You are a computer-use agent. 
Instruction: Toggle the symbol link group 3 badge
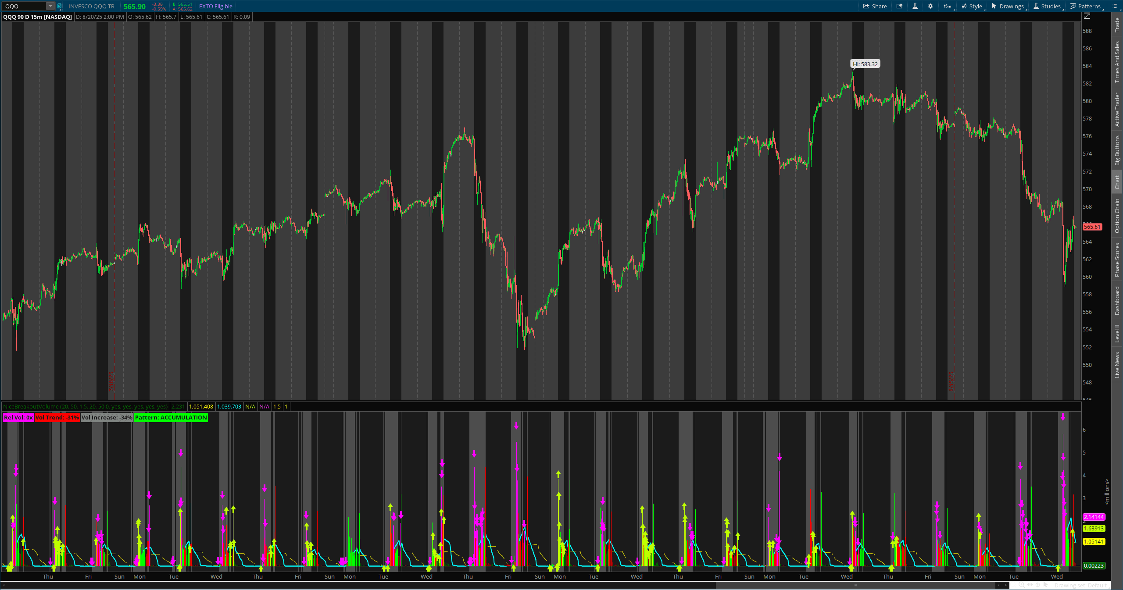[58, 6]
